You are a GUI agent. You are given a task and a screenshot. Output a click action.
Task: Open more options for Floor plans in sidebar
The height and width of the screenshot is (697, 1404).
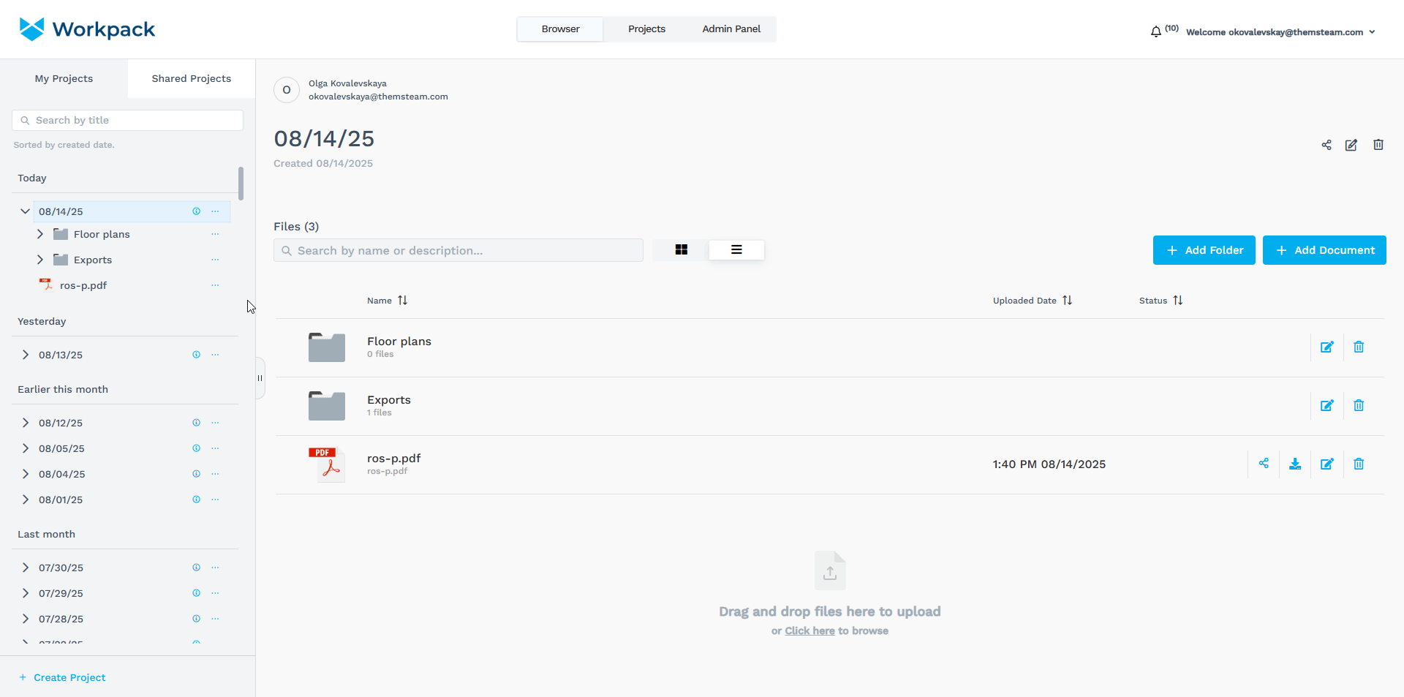(x=215, y=234)
